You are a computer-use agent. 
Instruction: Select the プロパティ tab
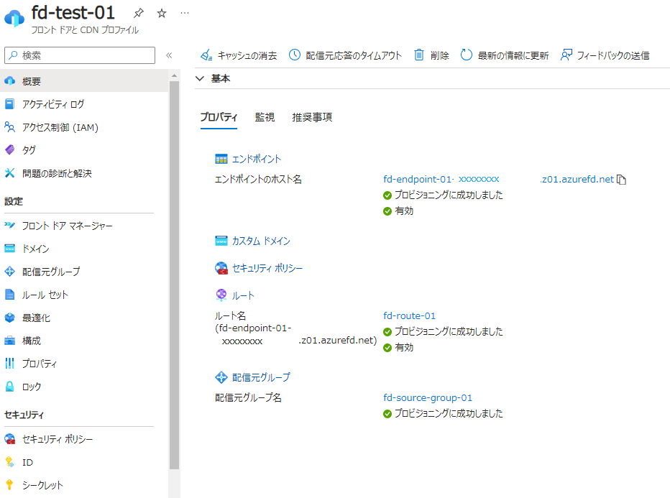[219, 117]
